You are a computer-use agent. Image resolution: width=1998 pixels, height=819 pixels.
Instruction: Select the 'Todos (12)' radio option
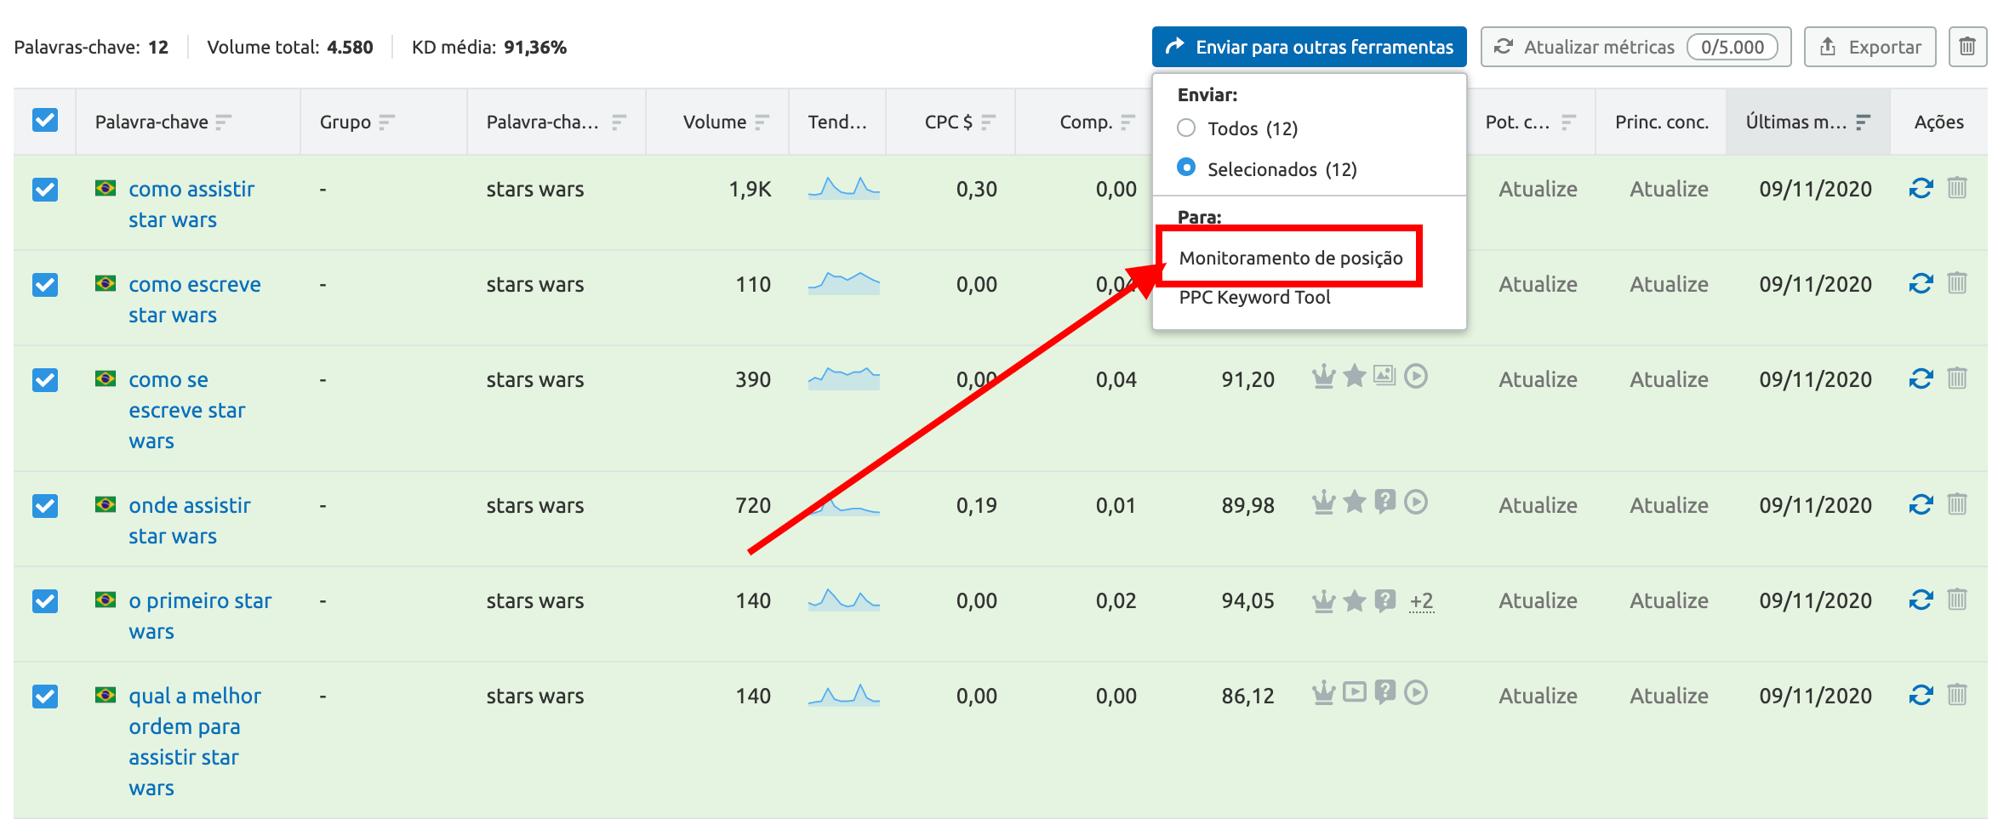[1186, 128]
